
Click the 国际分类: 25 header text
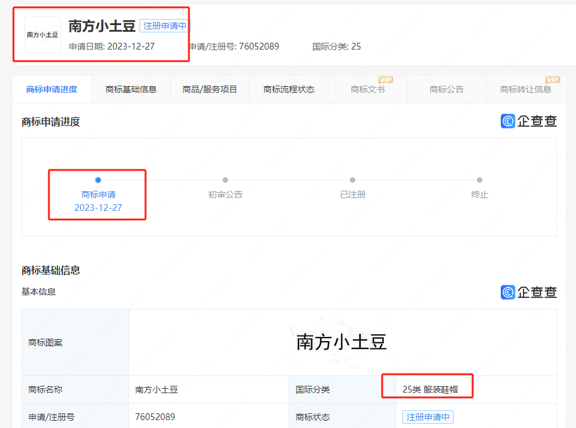tap(336, 46)
